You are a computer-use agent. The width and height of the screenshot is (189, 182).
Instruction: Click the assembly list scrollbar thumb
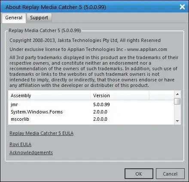click(x=177, y=101)
